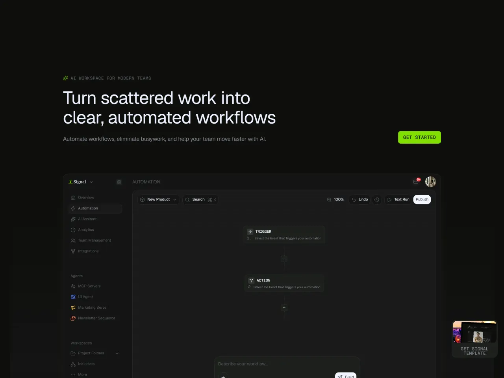
Task: Click the Text Run button
Action: (398, 200)
